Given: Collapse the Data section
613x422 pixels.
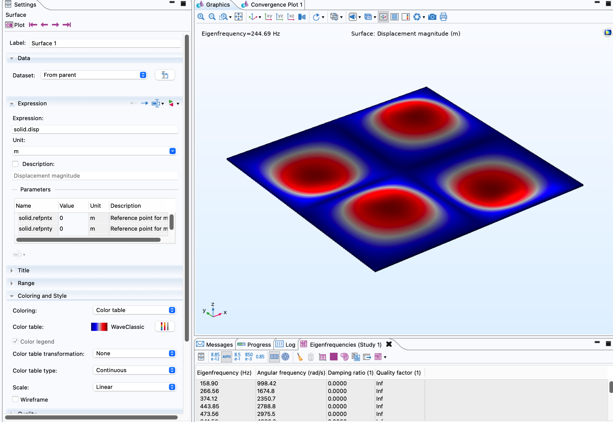Looking at the screenshot, I should coord(12,59).
